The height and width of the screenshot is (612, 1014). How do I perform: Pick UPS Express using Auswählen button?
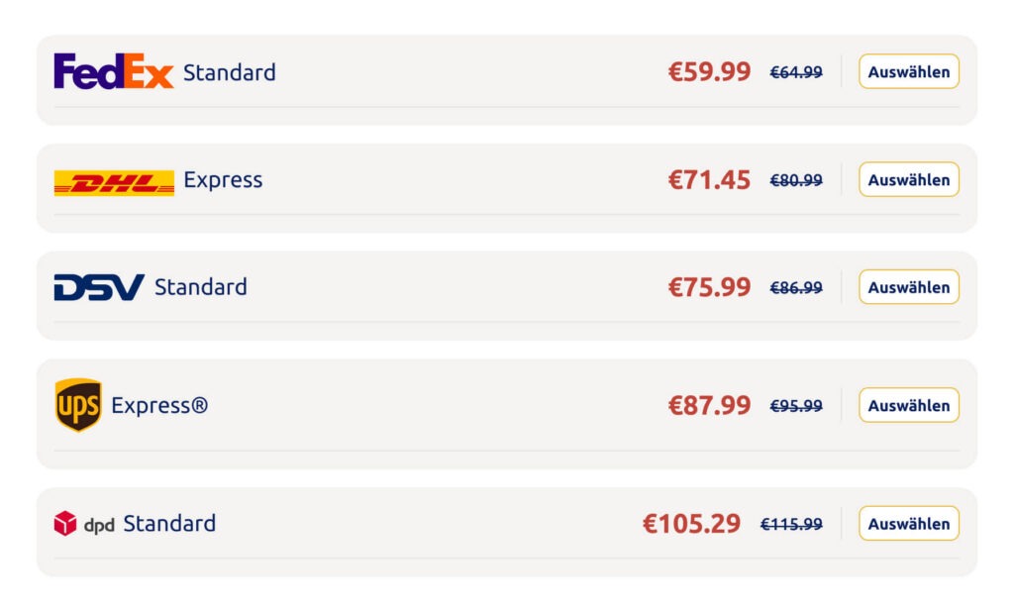click(908, 405)
